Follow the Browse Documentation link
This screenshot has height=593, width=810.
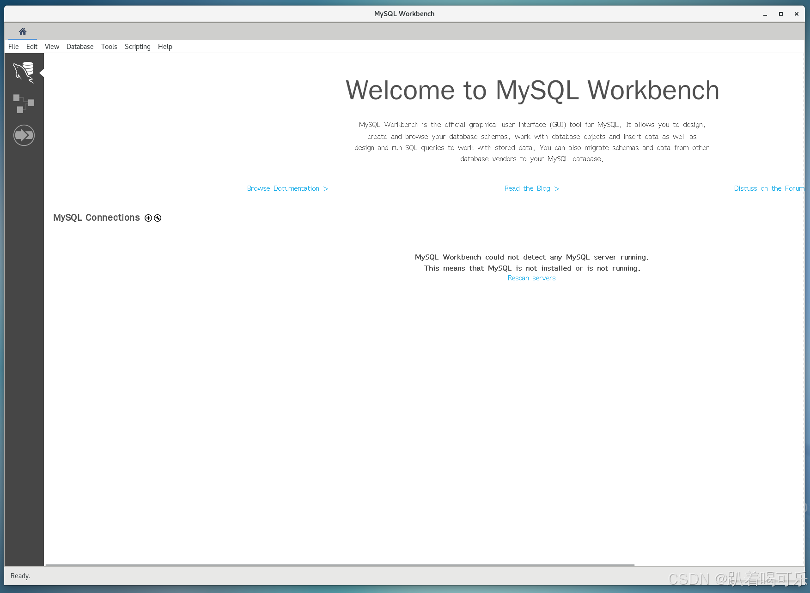tap(287, 188)
